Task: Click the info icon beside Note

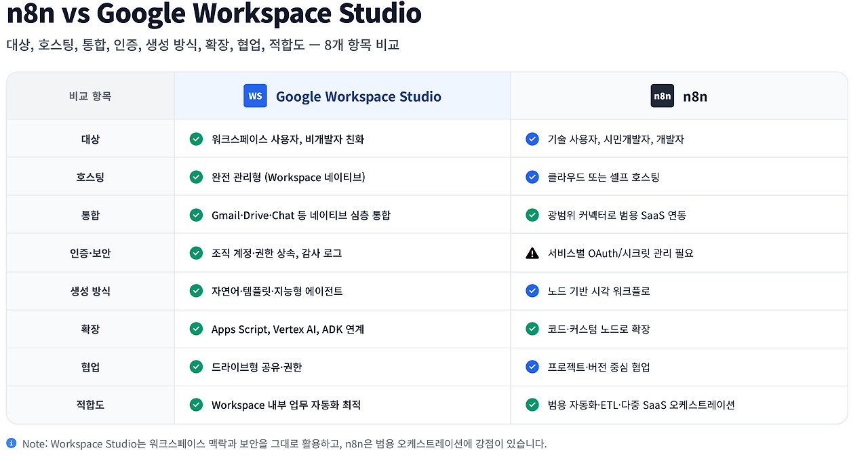Action: pyautogui.click(x=11, y=443)
